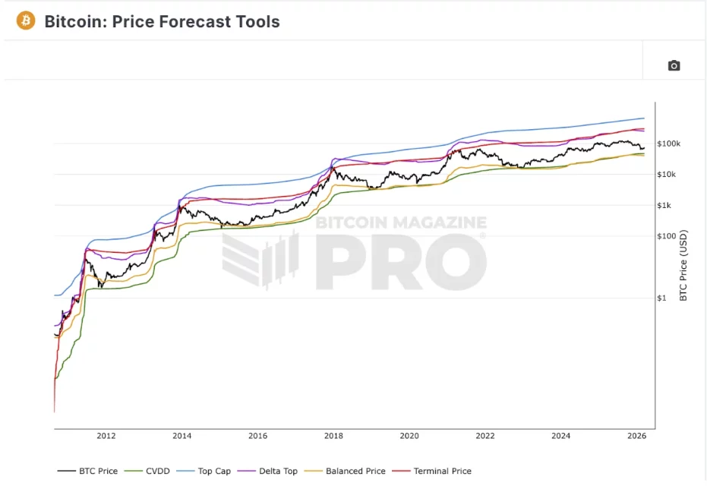Click the orange Bitcoin logo icon
The image size is (707, 486).
pos(26,21)
